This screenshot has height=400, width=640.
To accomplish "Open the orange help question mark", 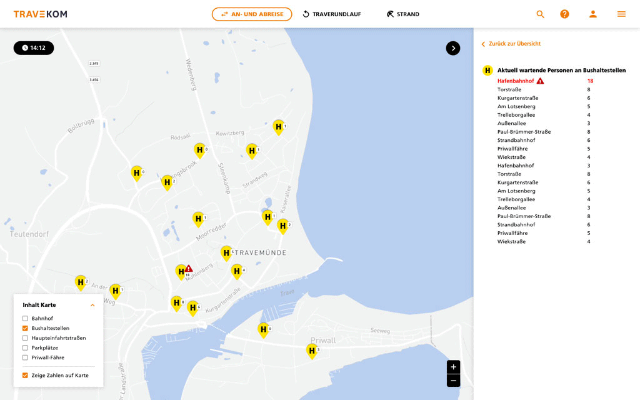I will pos(564,14).
